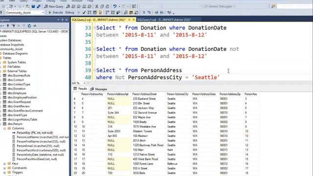
Task: Click cell '1325 Backway Park Road'
Action: (x=148, y=145)
